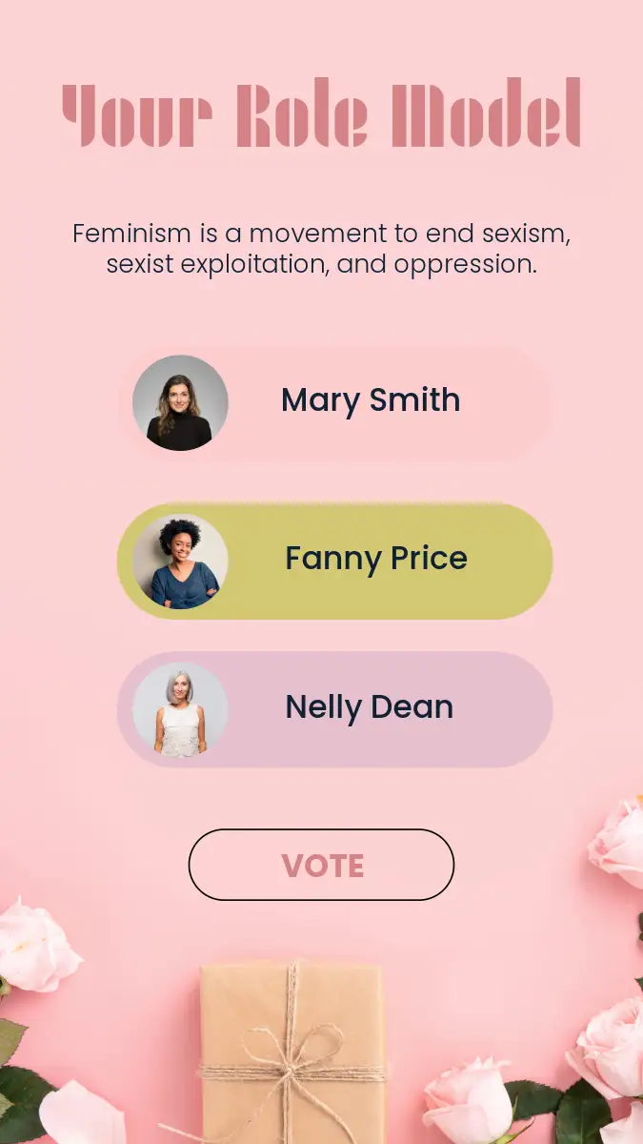Choose the Fanny Price name option

(x=376, y=559)
